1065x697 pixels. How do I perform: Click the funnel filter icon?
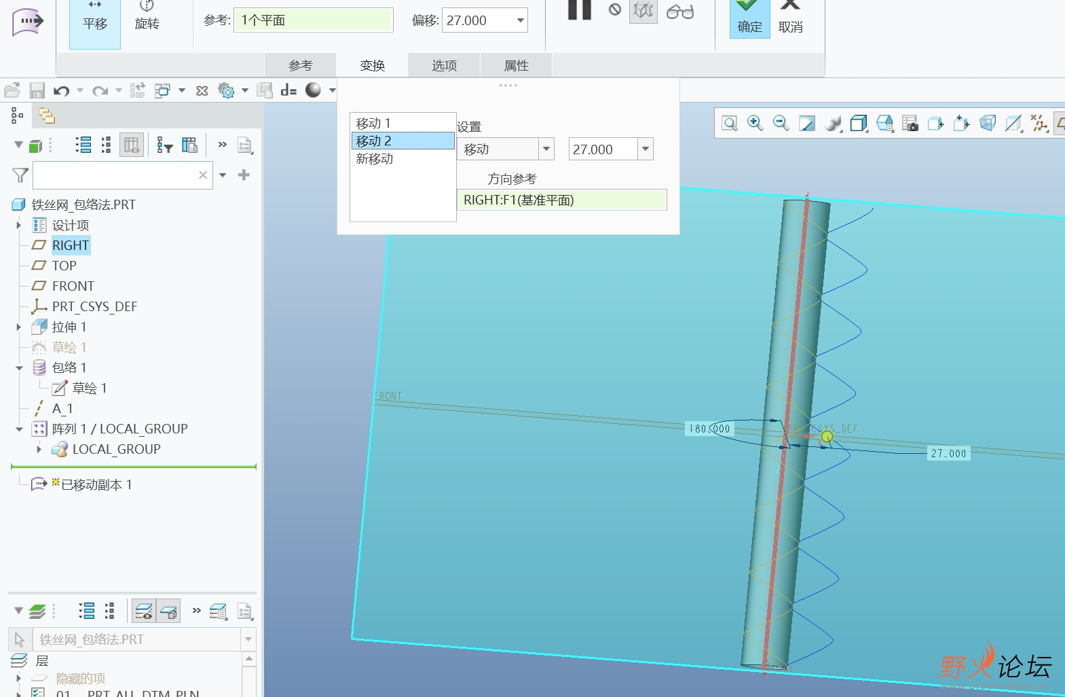tap(20, 175)
